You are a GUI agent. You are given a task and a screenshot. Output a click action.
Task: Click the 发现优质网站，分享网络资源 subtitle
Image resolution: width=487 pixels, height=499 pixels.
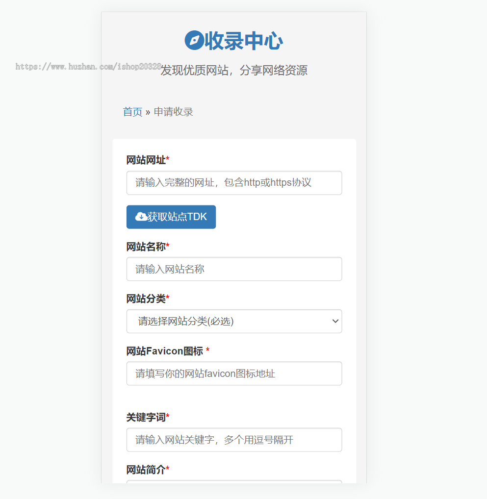pyautogui.click(x=234, y=70)
